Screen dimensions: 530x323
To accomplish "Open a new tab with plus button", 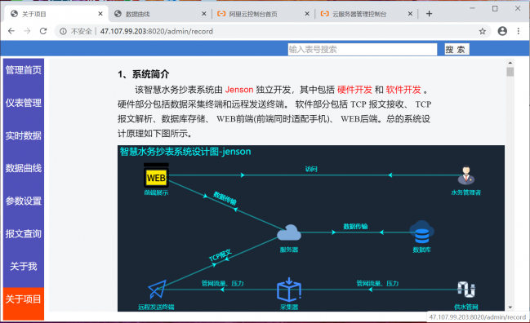I will click(x=429, y=14).
